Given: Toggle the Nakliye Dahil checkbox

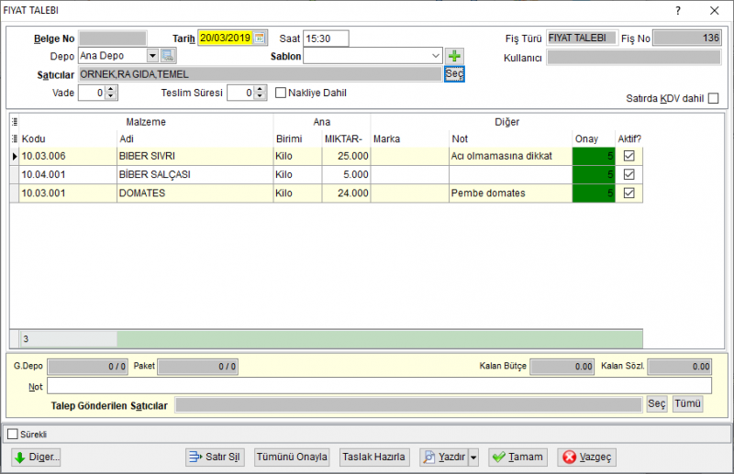Looking at the screenshot, I should pyautogui.click(x=281, y=93).
